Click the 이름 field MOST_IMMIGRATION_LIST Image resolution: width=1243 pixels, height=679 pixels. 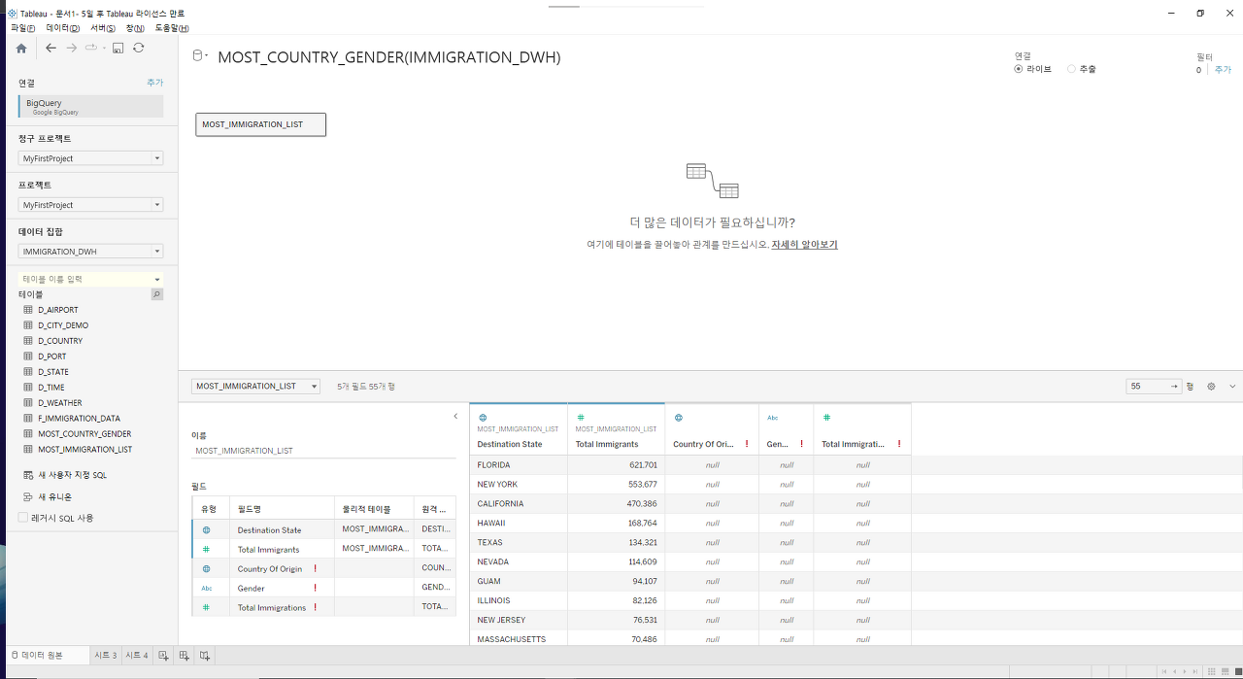[323, 451]
